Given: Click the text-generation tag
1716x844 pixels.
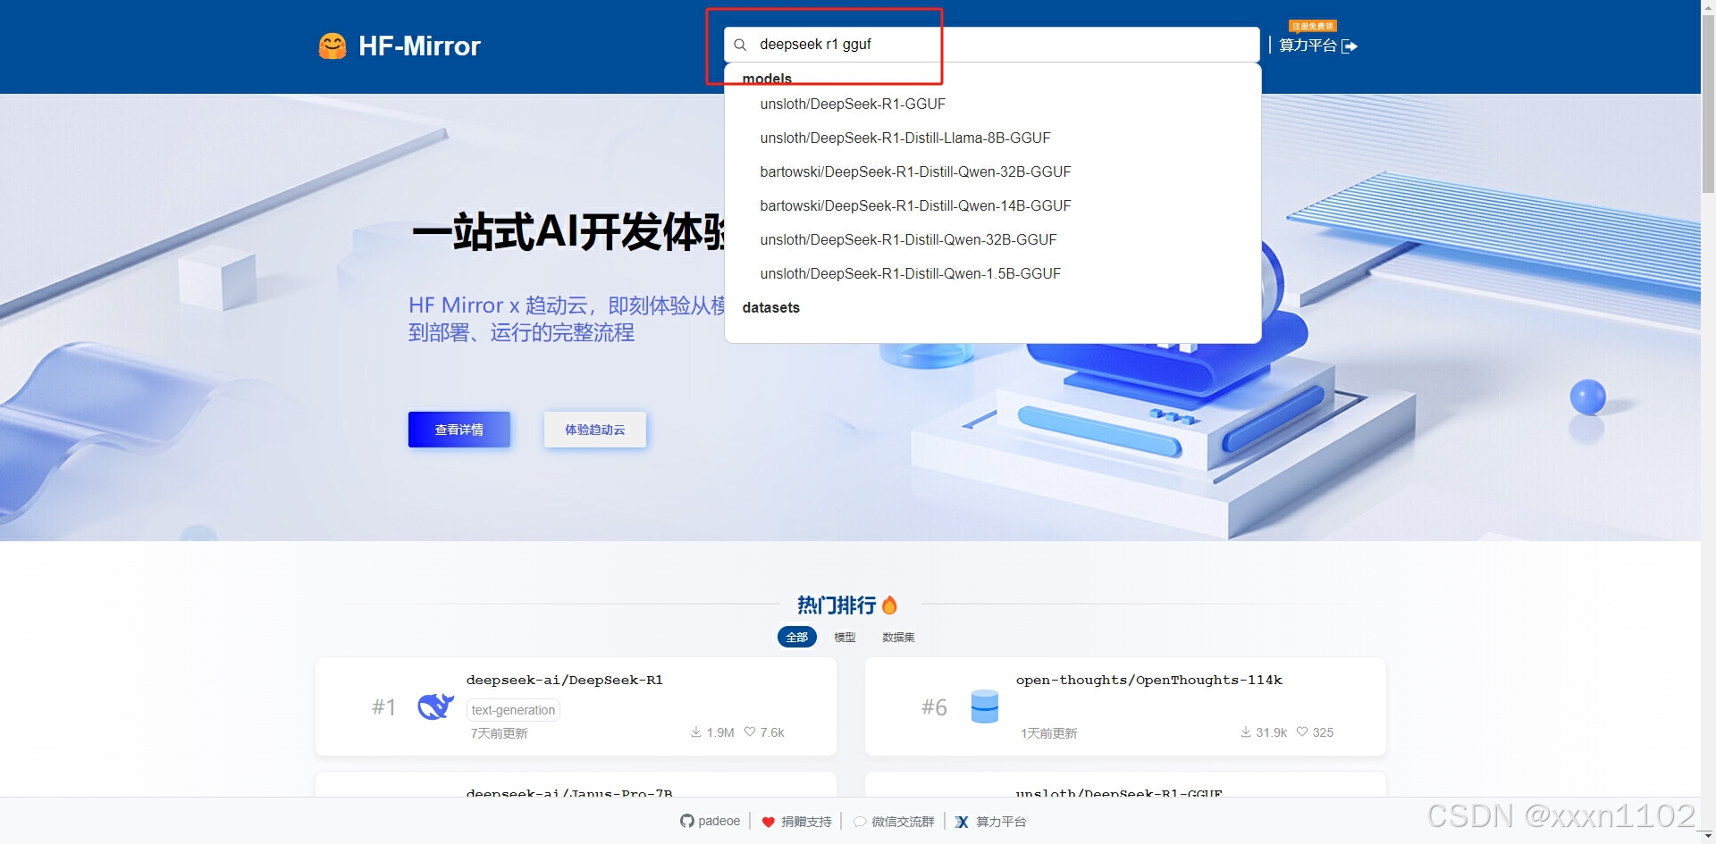Looking at the screenshot, I should pos(513,710).
